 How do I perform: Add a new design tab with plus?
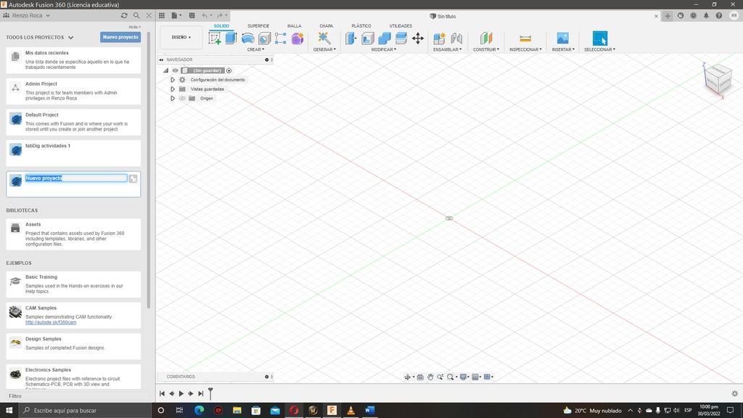pos(668,16)
